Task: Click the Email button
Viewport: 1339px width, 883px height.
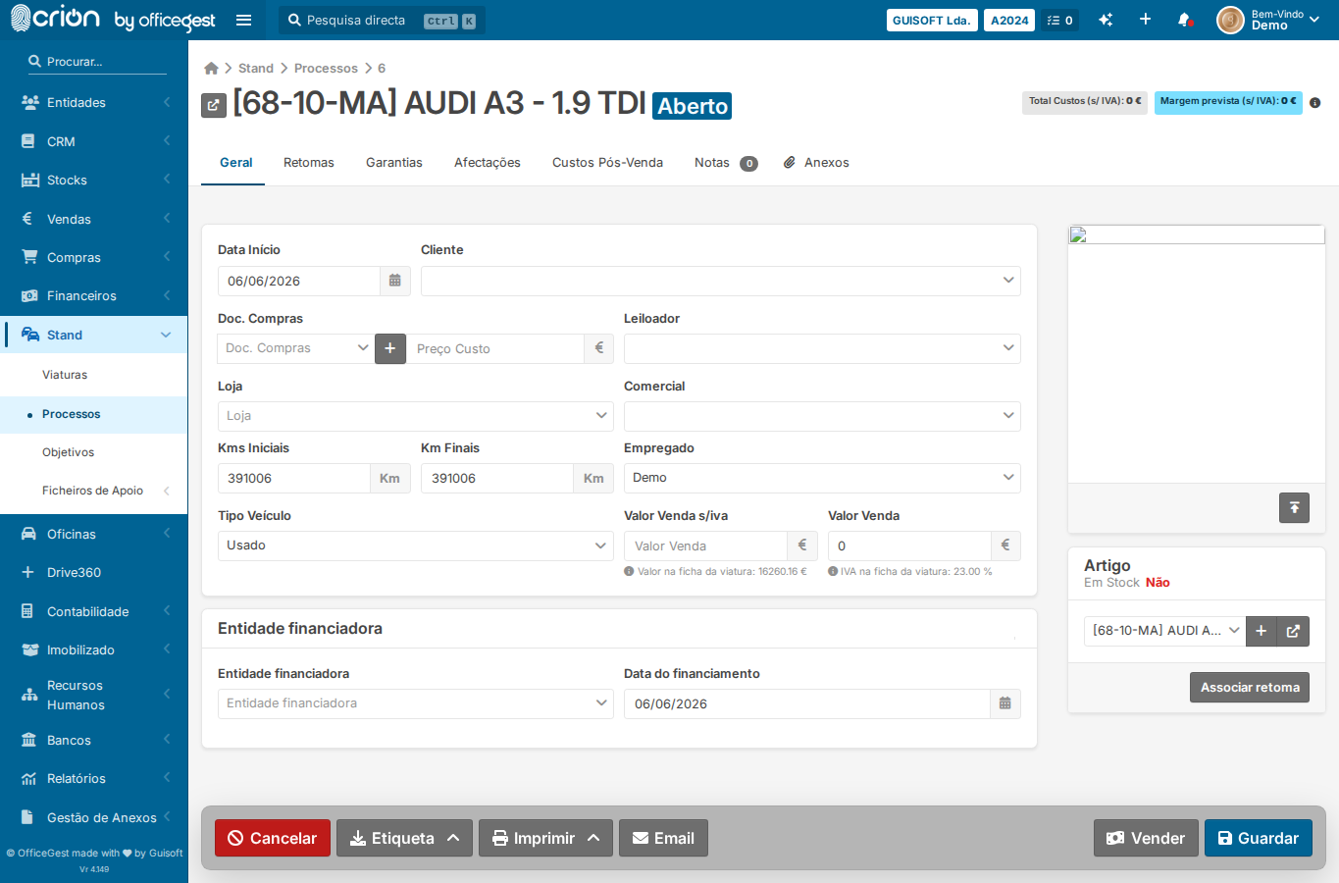Action: (663, 838)
